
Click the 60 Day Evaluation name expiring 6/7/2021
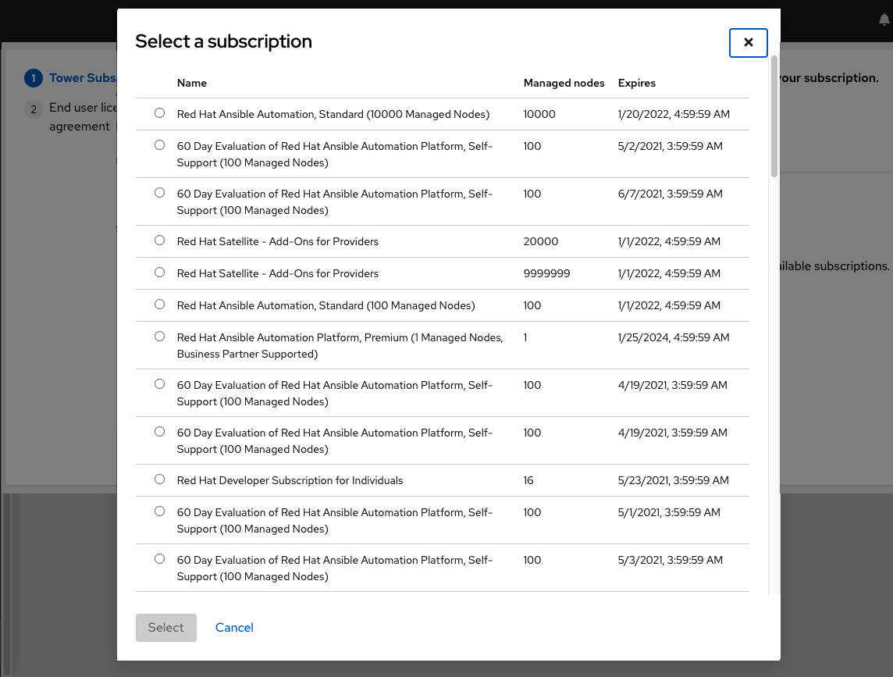click(335, 201)
